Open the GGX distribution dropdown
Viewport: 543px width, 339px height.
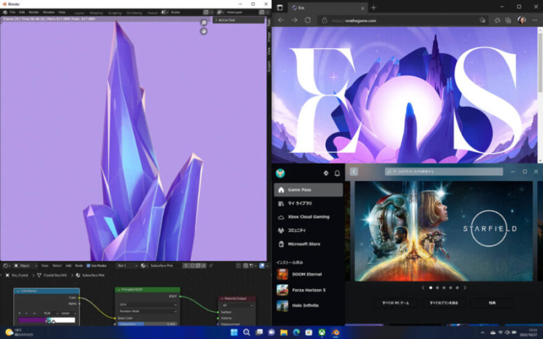pos(147,304)
